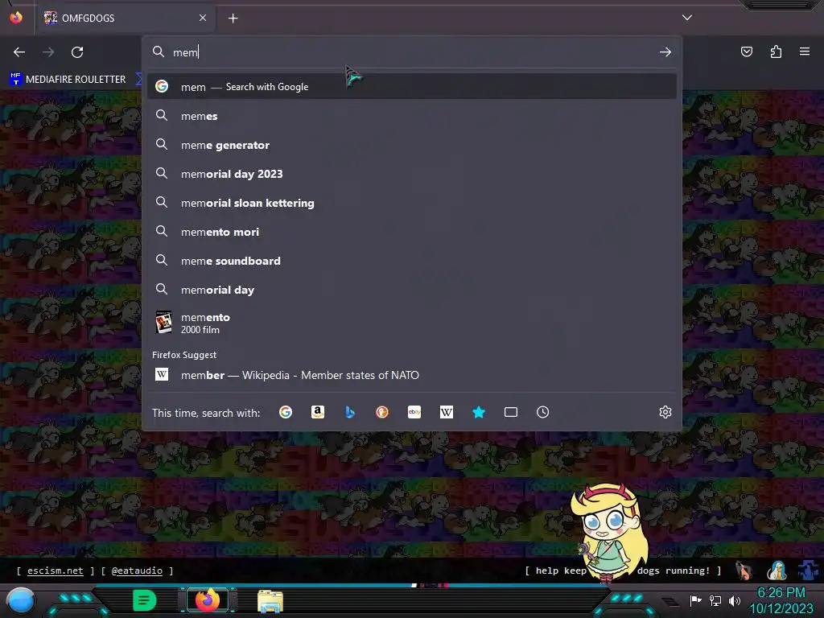Click the Start orb button
This screenshot has width=824, height=618.
21,600
